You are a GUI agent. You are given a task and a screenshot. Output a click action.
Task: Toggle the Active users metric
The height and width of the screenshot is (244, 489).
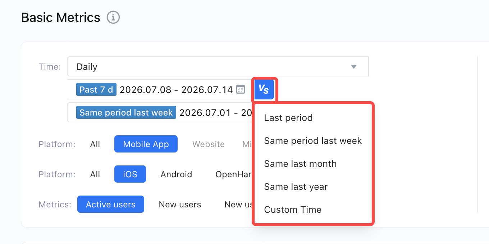pyautogui.click(x=111, y=204)
